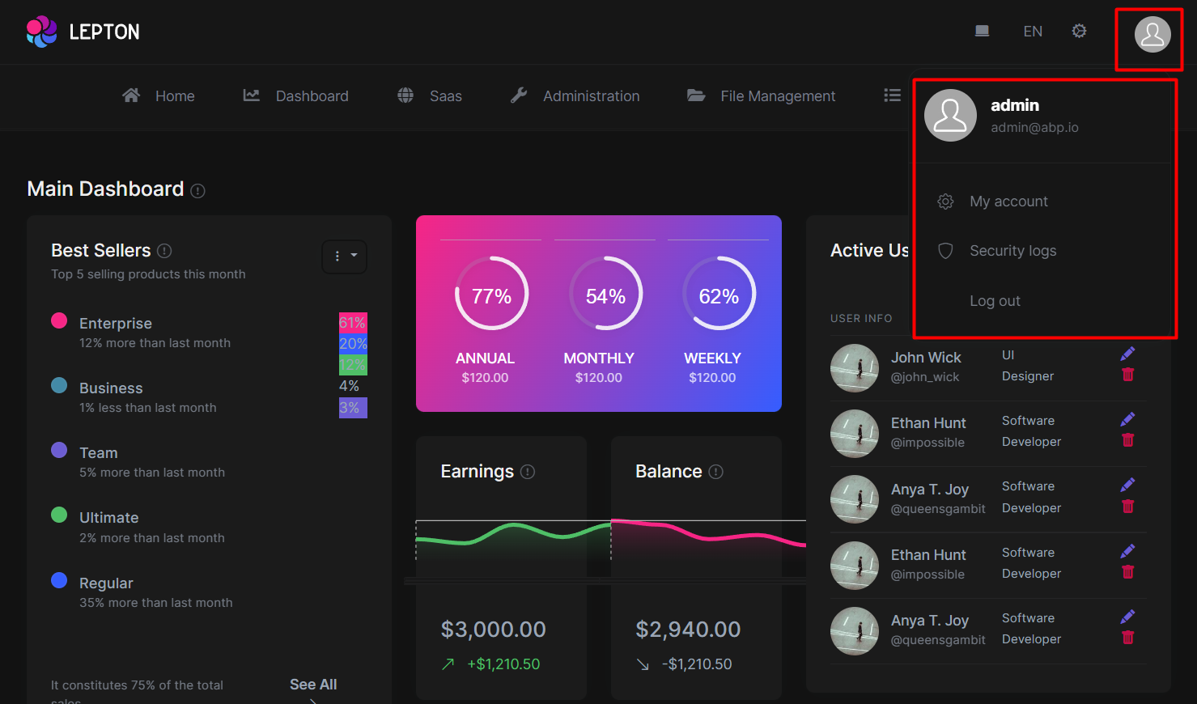Open Security logs in the profile menu
Viewport: 1197px width, 704px height.
click(x=1012, y=251)
